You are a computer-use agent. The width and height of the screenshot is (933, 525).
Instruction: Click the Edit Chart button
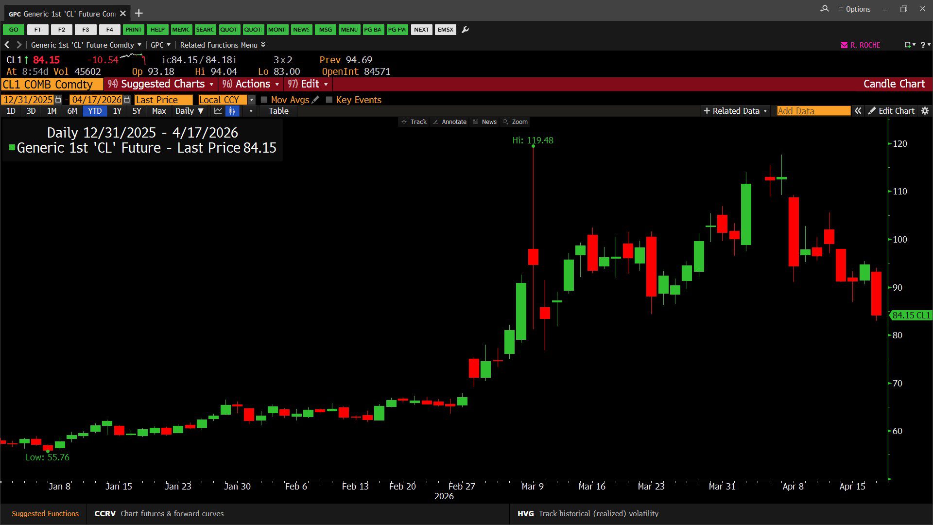(891, 111)
